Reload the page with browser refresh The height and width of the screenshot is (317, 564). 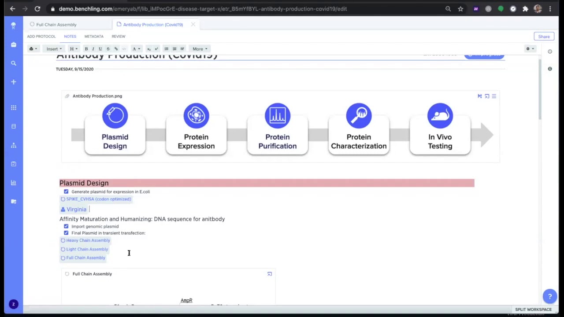[x=37, y=9]
